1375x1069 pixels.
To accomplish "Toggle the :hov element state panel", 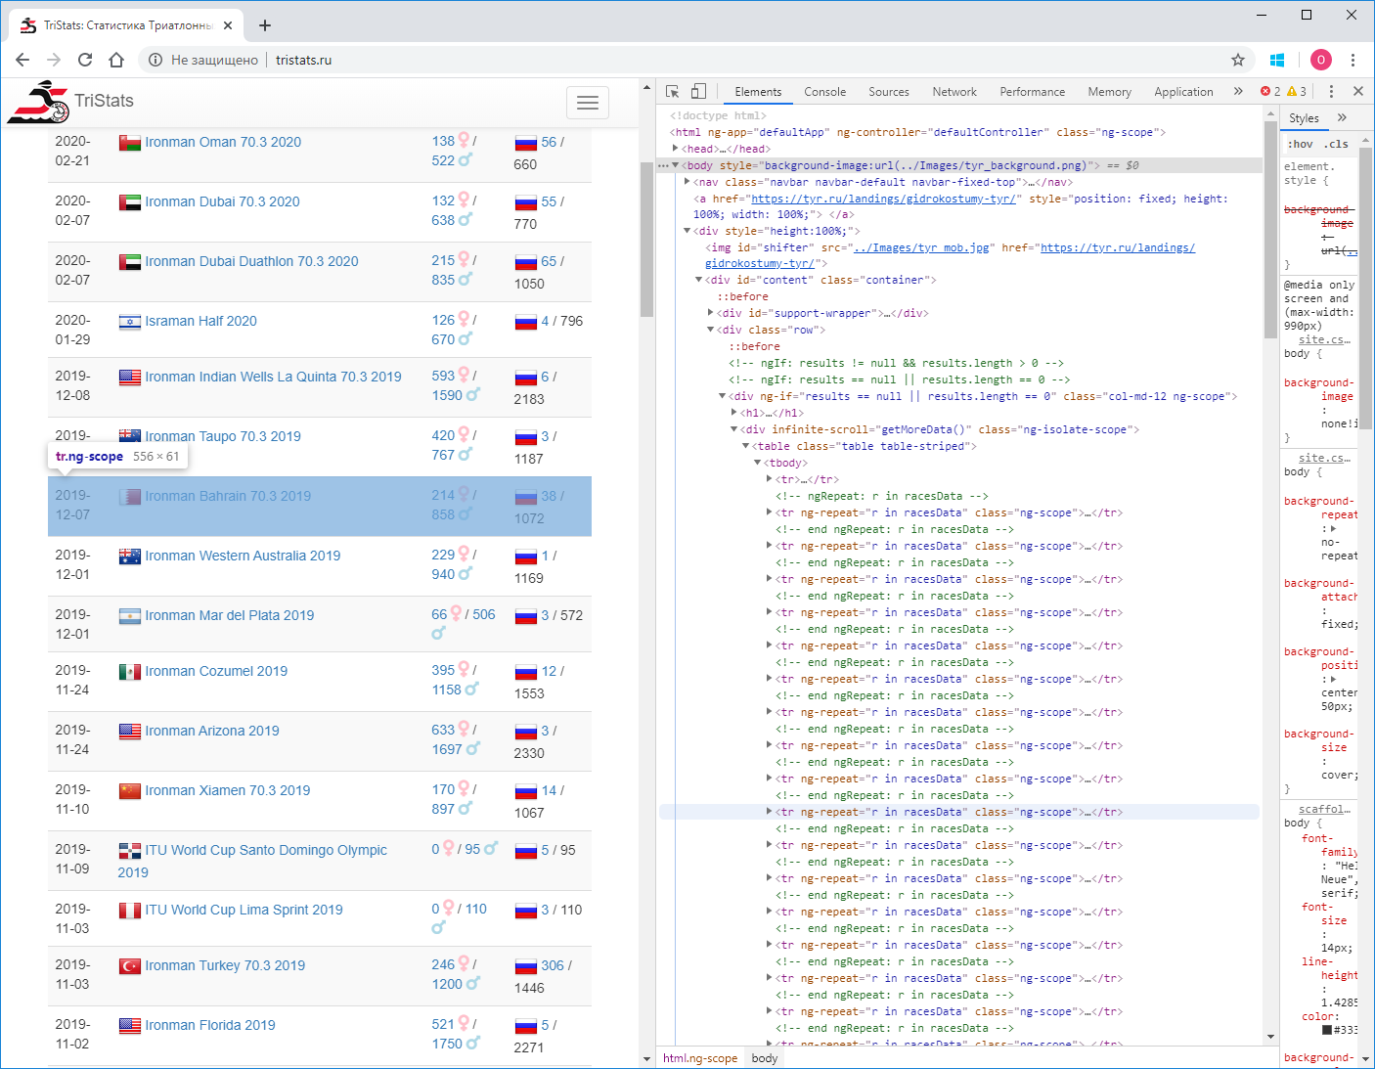I will click(x=1300, y=144).
